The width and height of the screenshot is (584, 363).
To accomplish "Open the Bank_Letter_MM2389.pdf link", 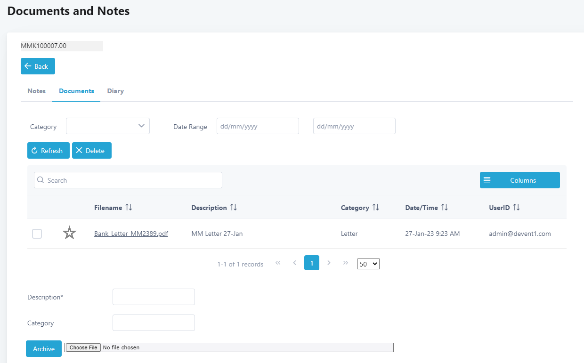I will point(131,234).
